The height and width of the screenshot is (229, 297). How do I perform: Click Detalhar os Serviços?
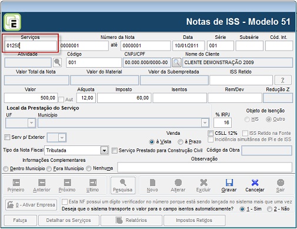69,220
